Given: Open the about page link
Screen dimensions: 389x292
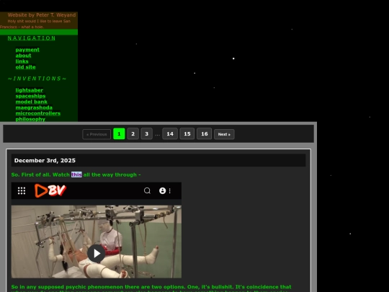Looking at the screenshot, I should click(x=23, y=56).
